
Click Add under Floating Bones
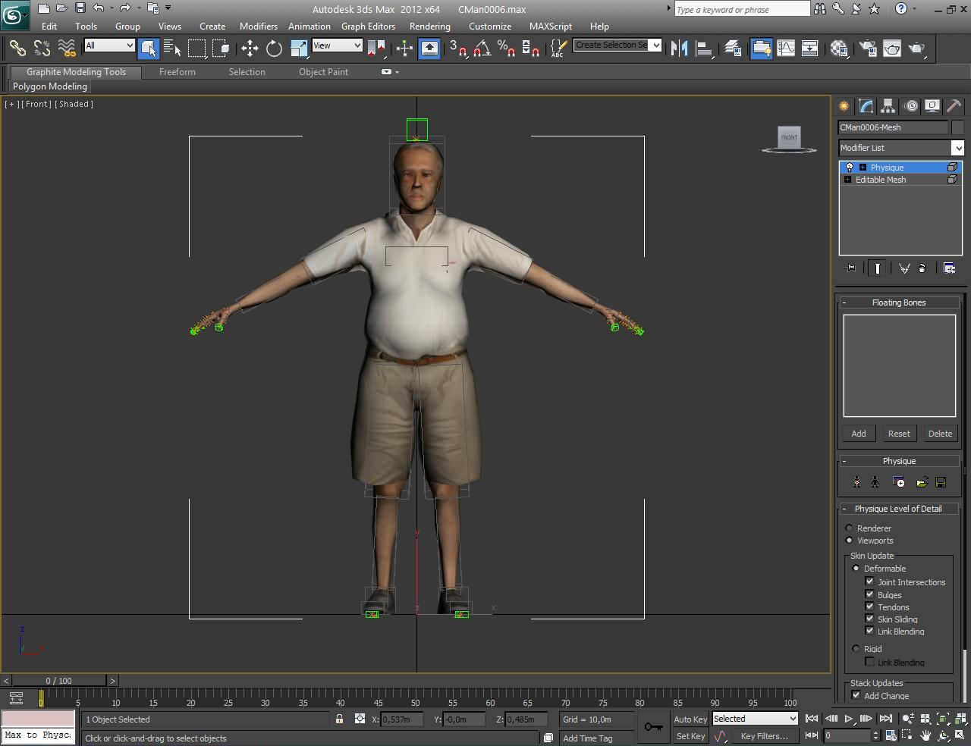pos(858,434)
